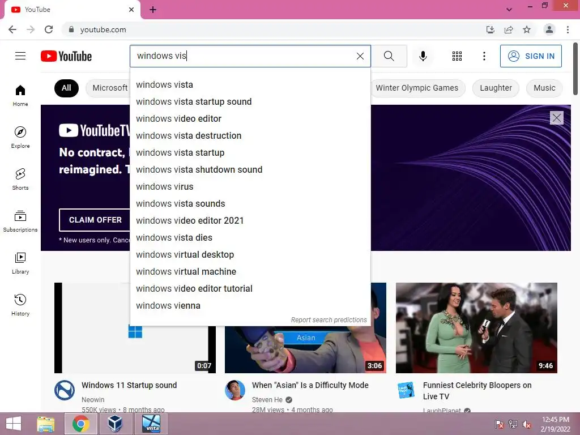This screenshot has height=435, width=580.
Task: Expand the tab search chevron
Action: [509, 10]
